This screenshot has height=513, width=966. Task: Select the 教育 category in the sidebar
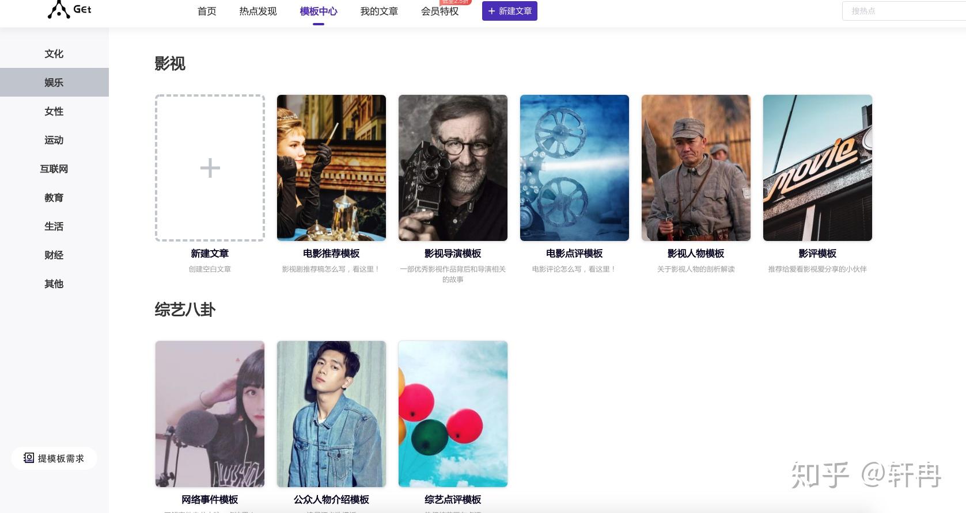point(54,197)
